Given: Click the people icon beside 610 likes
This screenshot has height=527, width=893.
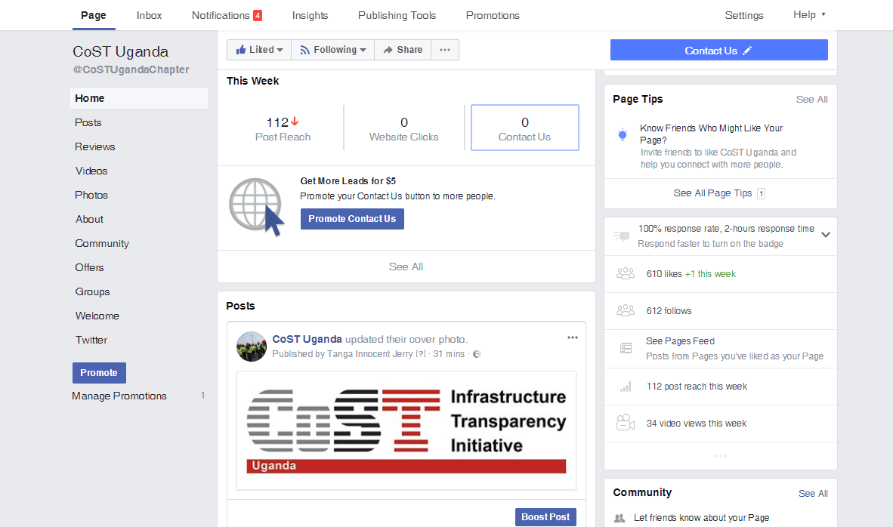Looking at the screenshot, I should click(626, 274).
